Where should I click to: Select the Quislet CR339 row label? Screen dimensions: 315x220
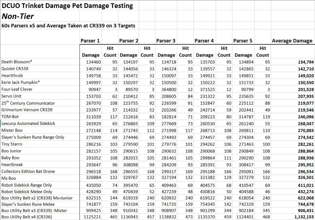coord(15,69)
